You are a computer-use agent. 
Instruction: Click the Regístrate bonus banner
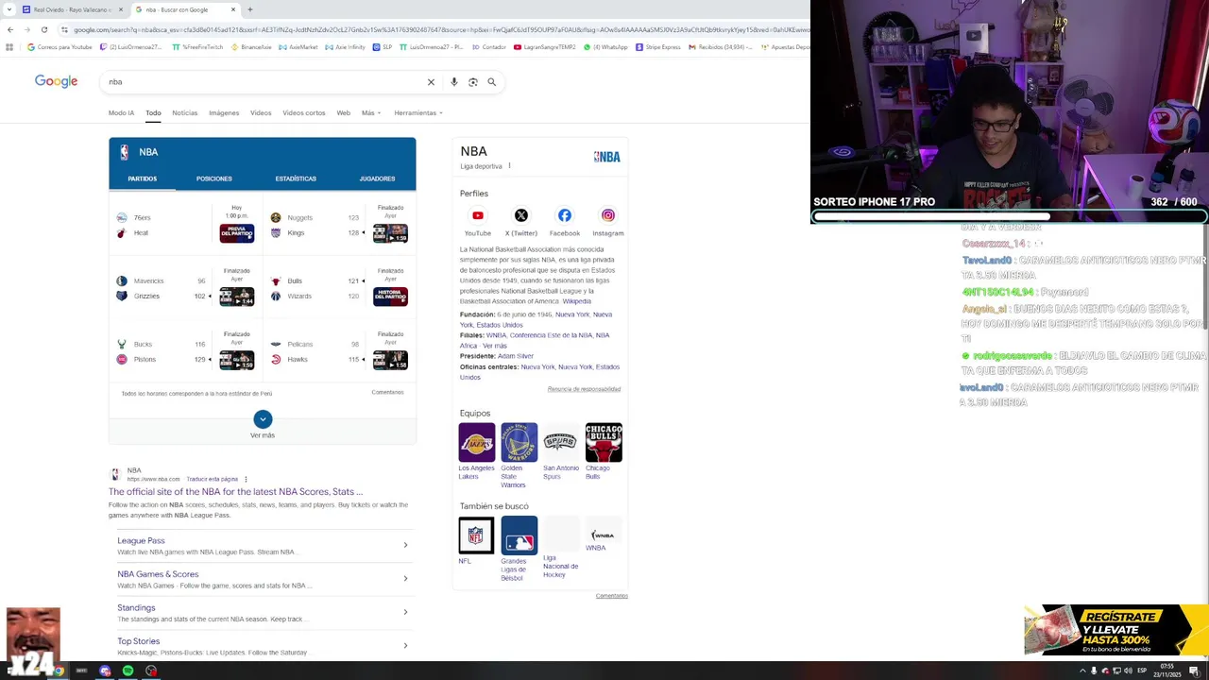tap(1116, 630)
